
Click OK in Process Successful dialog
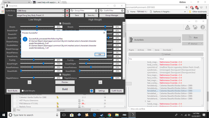coord(100,54)
